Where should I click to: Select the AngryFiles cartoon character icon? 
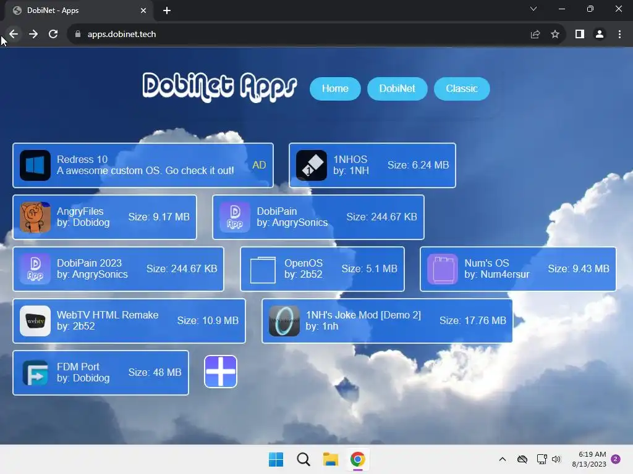tap(35, 217)
